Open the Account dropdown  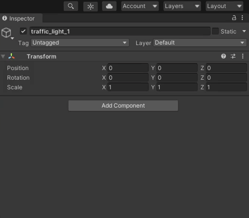coord(140,6)
